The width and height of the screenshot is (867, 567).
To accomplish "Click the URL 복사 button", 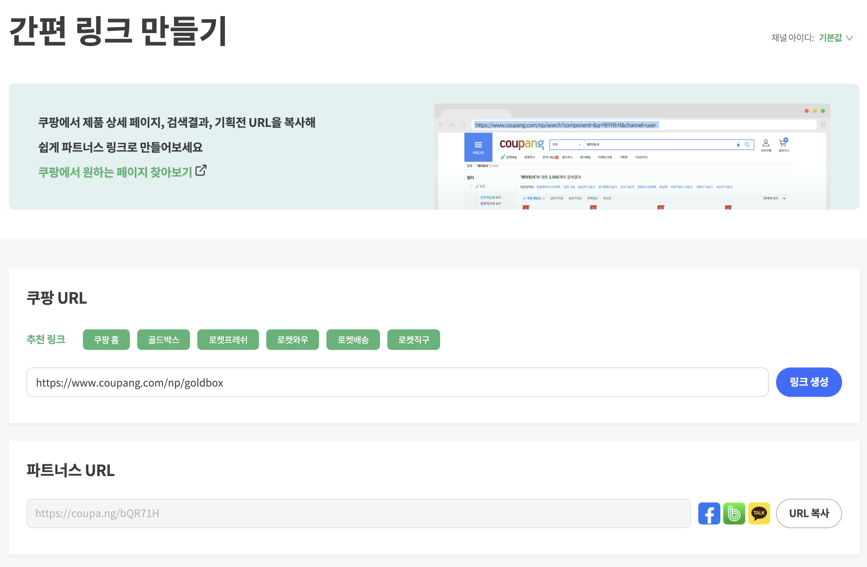I will tap(809, 513).
